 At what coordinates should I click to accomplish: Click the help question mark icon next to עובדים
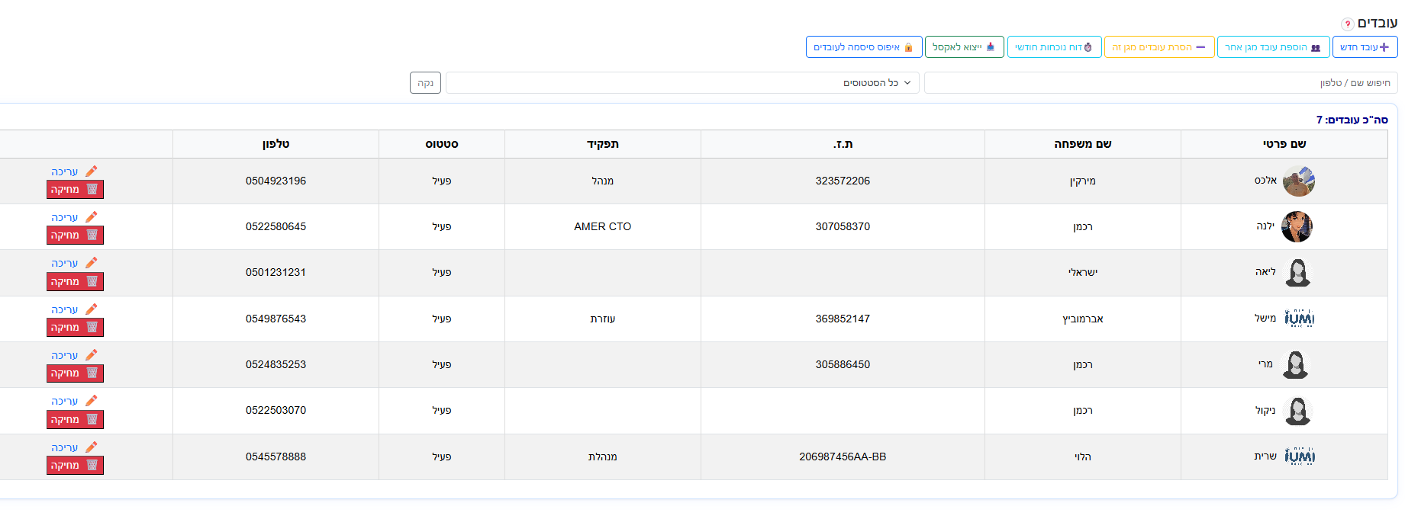[x=1348, y=24]
